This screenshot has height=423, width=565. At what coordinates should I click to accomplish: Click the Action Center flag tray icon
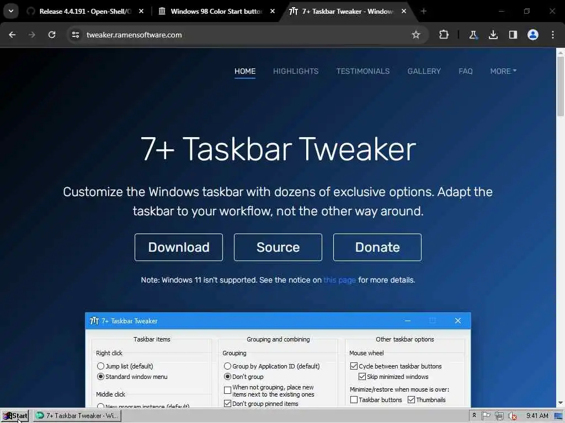point(486,416)
